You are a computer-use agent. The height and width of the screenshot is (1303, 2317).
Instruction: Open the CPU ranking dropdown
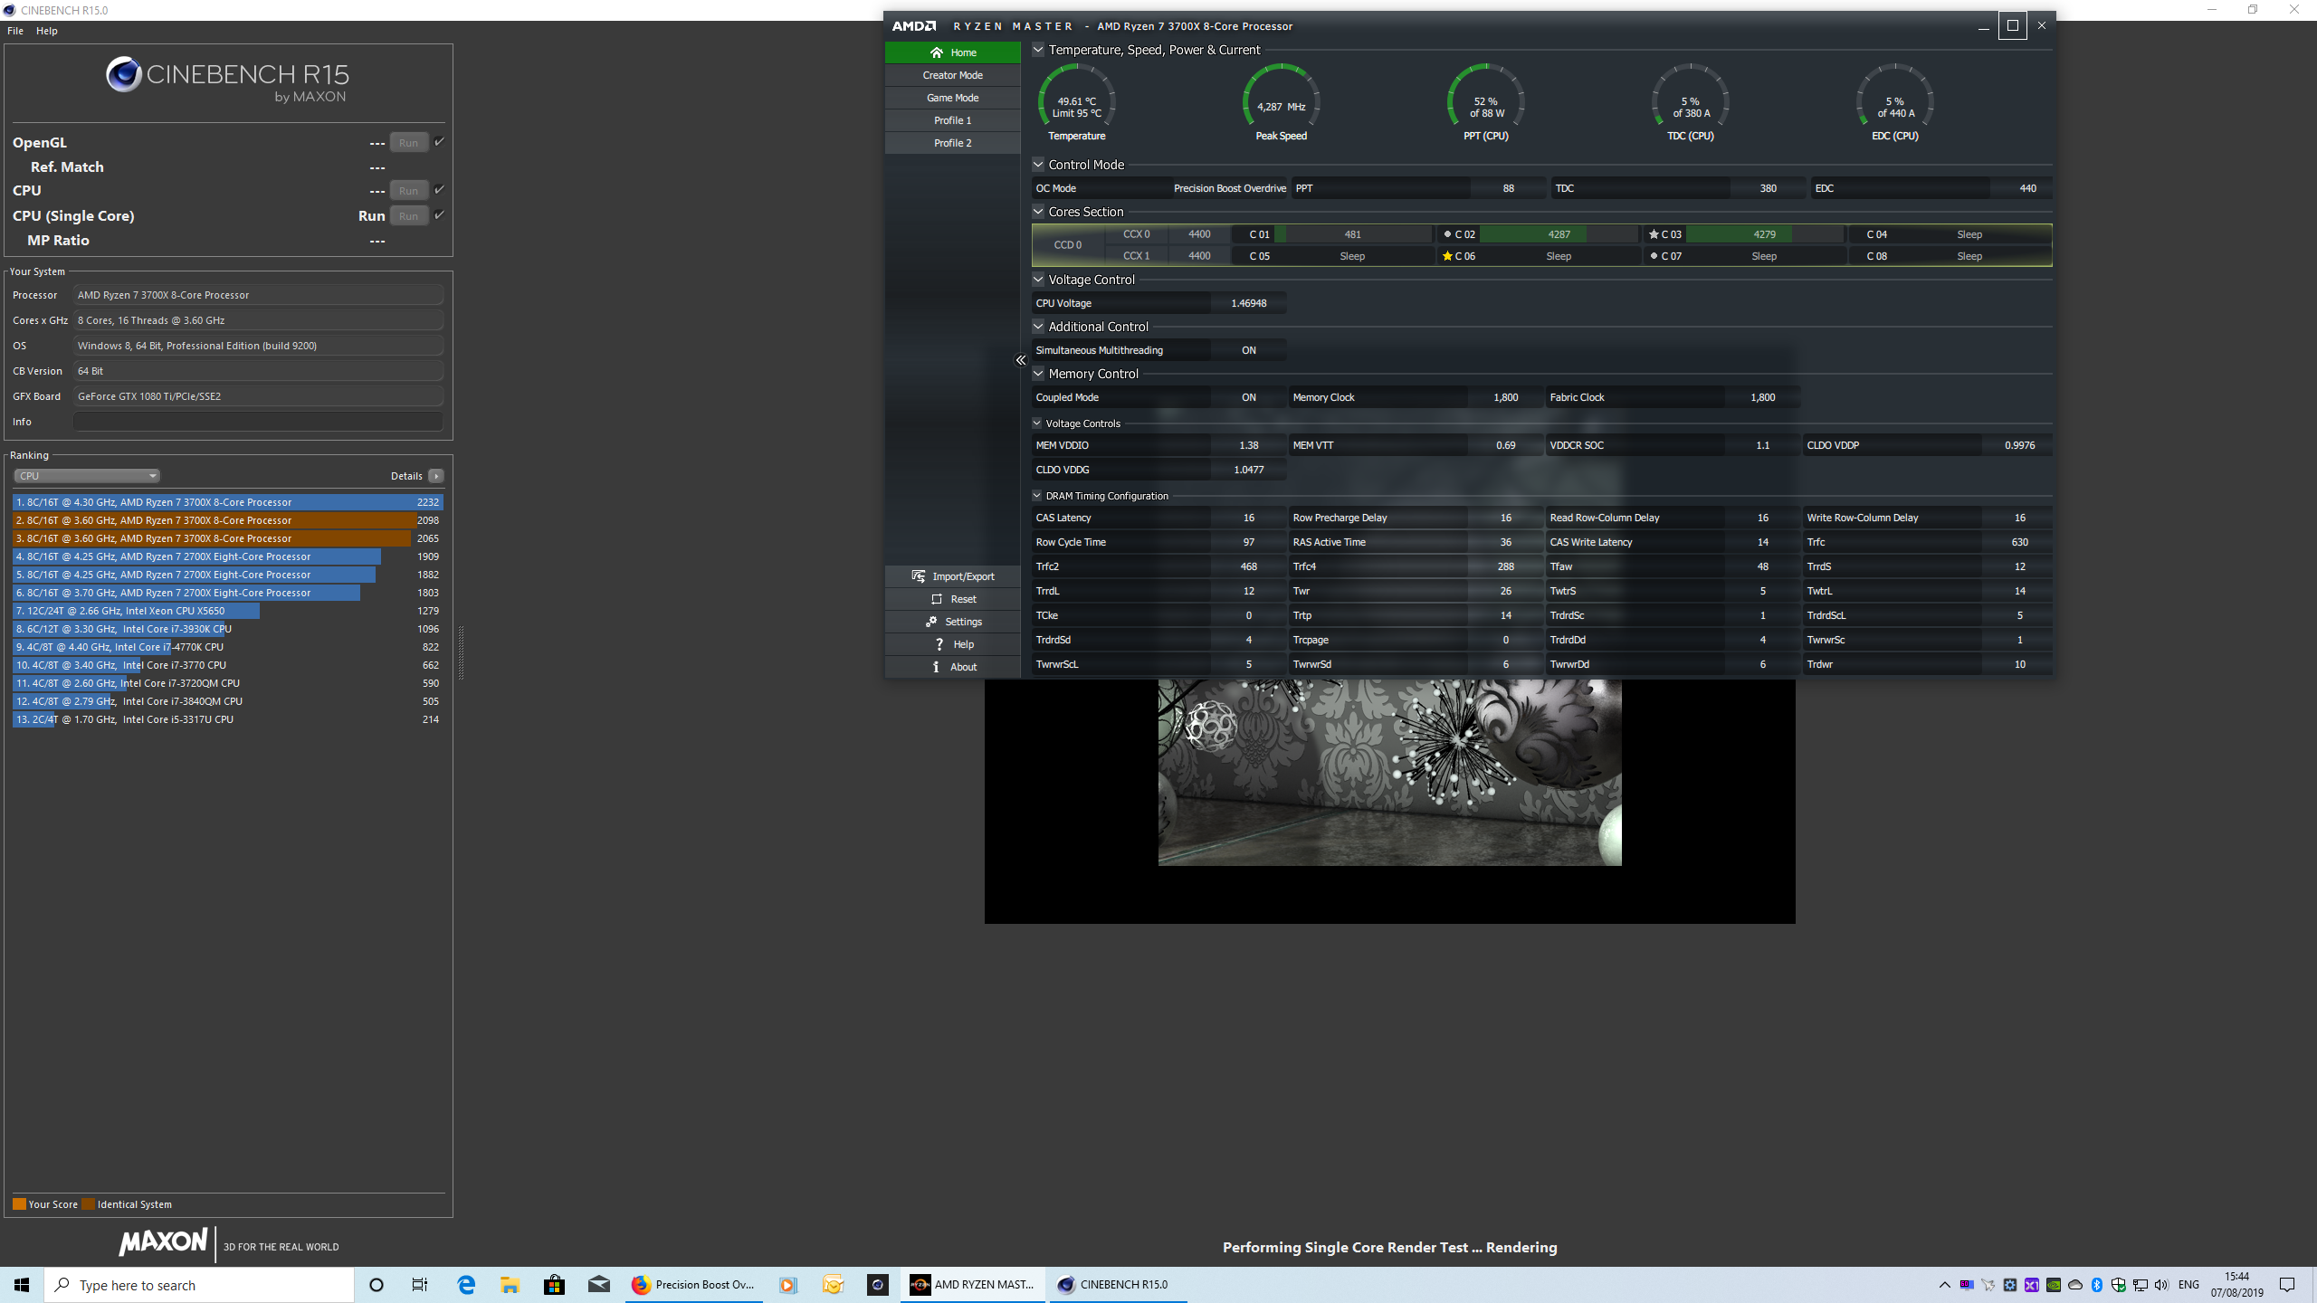pos(87,476)
